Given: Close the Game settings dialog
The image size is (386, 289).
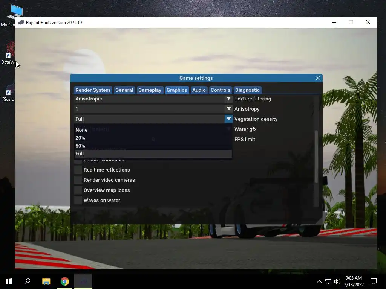Looking at the screenshot, I should (x=318, y=78).
